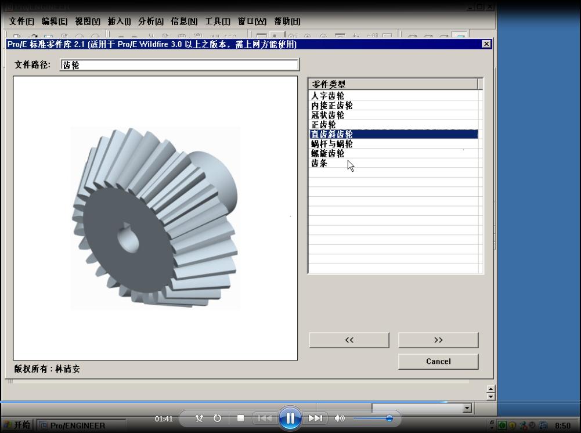Stop video playback with the square button
The height and width of the screenshot is (433, 581).
tap(240, 418)
